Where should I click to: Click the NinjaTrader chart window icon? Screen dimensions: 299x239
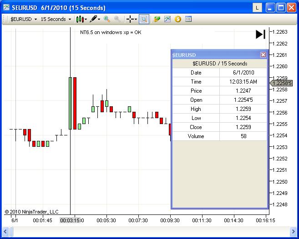[x=6, y=8]
